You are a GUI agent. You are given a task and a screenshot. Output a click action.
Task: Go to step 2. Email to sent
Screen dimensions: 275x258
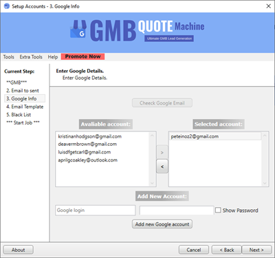pos(23,91)
